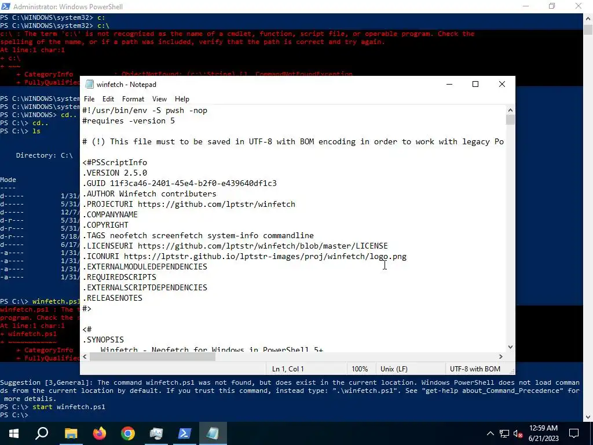Click the '<#PSScriptInfo' line
The image size is (593, 445).
(x=115, y=163)
